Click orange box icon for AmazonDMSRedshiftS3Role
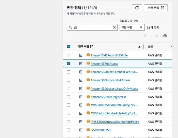This screenshot has height=138, width=178. coord(88,55)
